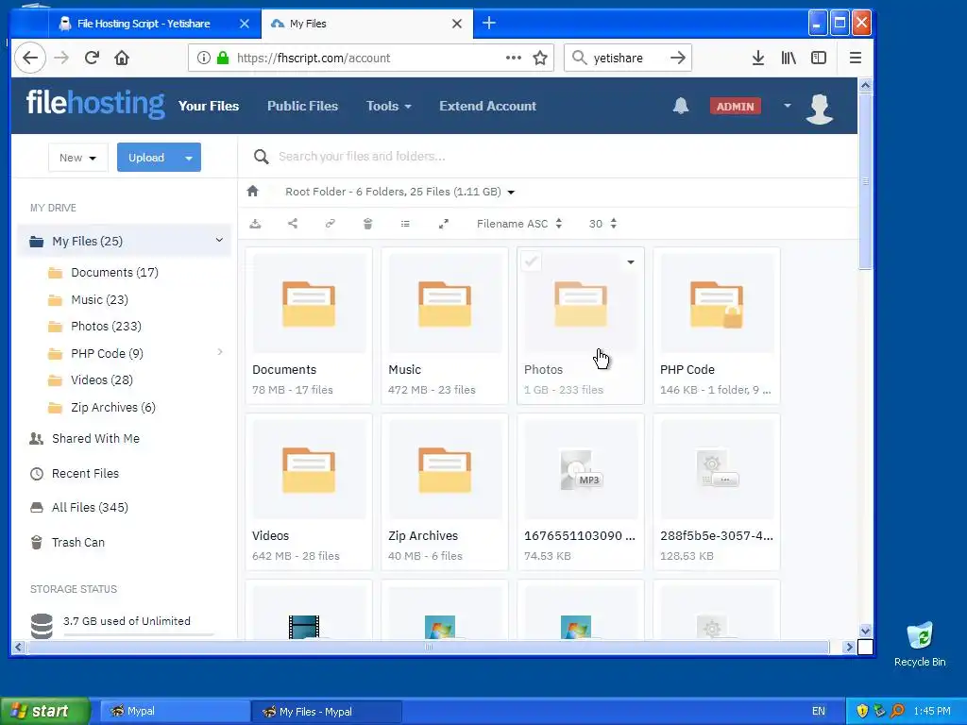Open the Photos folder options arrow
The width and height of the screenshot is (967, 725).
[x=630, y=262]
